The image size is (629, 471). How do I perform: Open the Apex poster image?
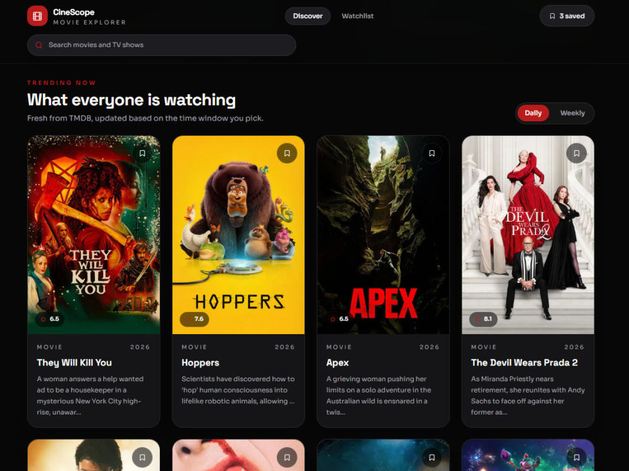pos(383,235)
